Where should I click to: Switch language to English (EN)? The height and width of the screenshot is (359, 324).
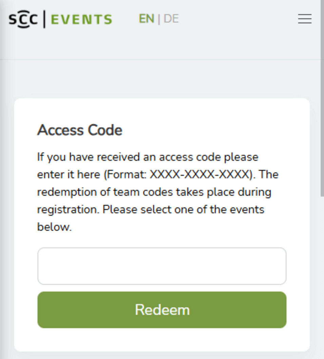pos(146,19)
